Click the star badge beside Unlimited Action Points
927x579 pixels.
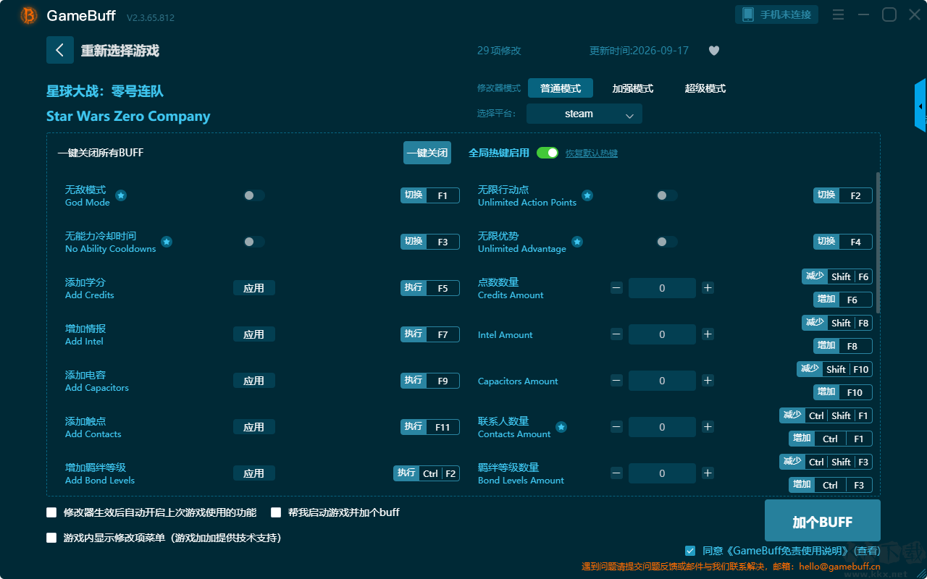(x=587, y=195)
